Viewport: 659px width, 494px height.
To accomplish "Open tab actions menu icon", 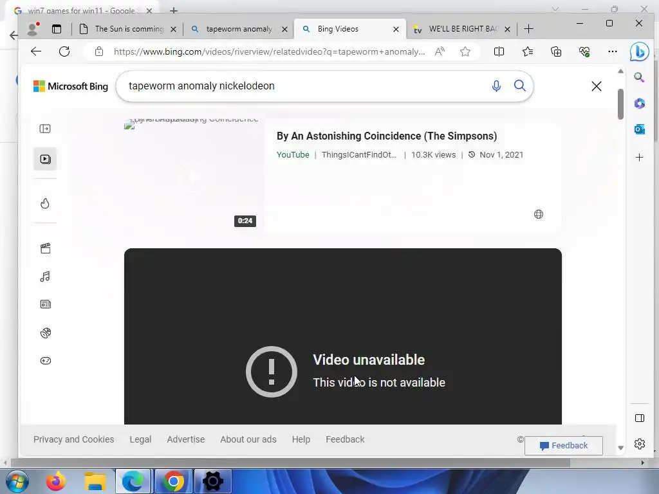I will pos(57,28).
